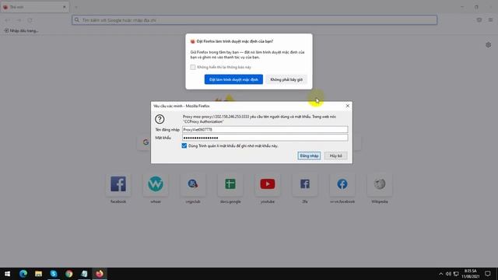Click the 'Đăng nhập' button

(309, 156)
